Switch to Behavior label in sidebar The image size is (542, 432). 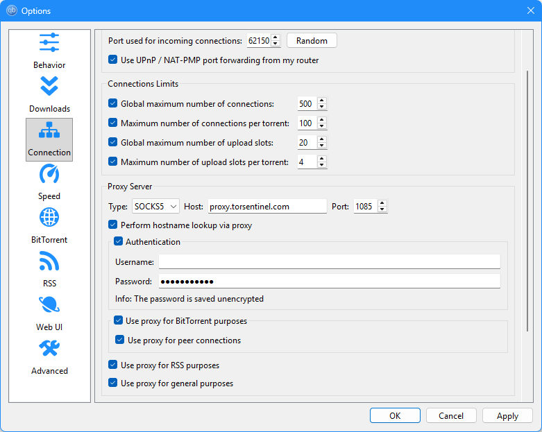49,65
